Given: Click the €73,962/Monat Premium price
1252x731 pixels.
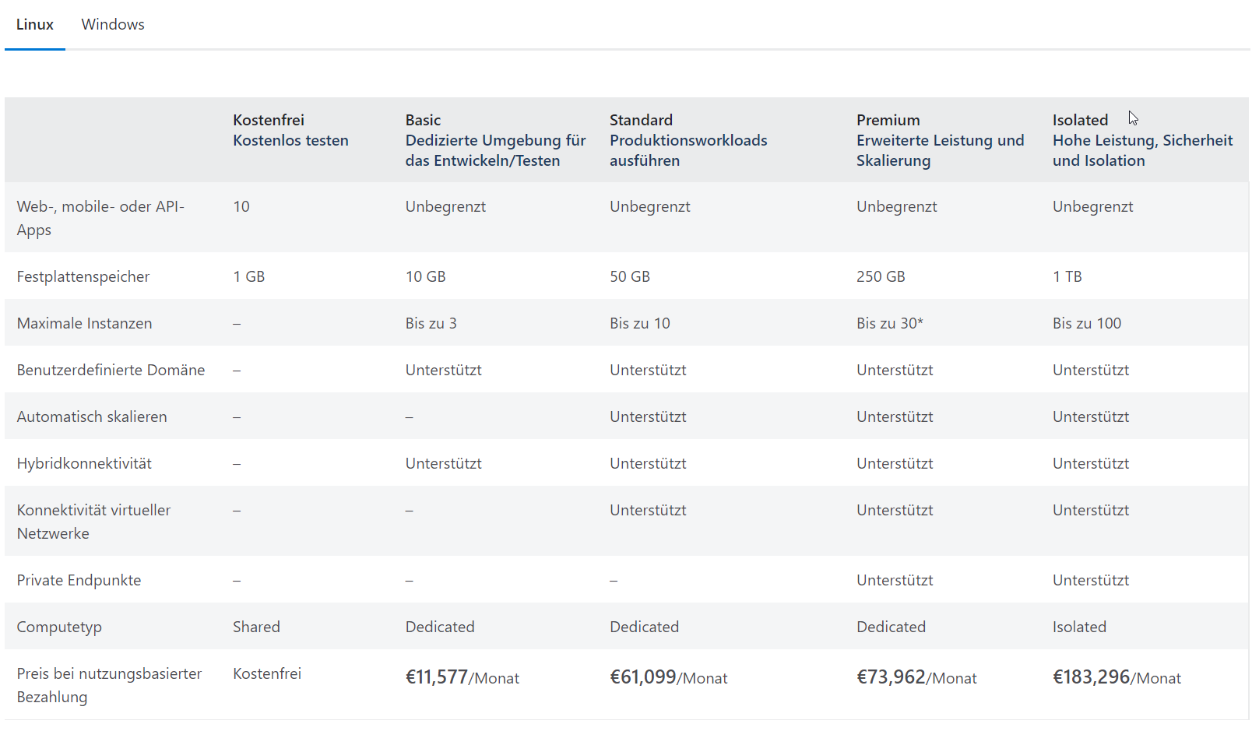Looking at the screenshot, I should [x=916, y=677].
